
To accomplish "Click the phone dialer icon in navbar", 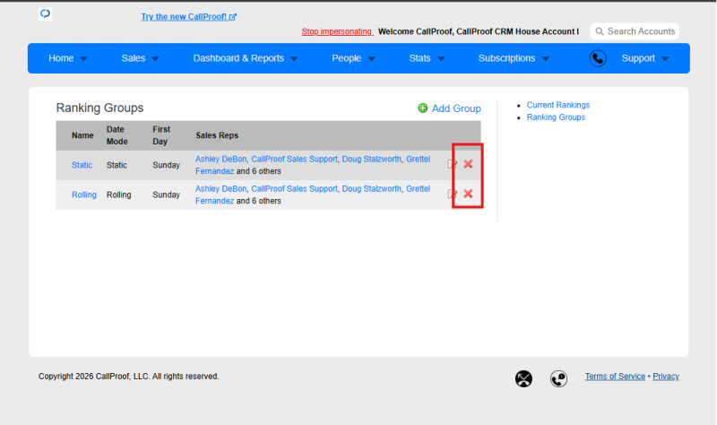I will point(598,58).
